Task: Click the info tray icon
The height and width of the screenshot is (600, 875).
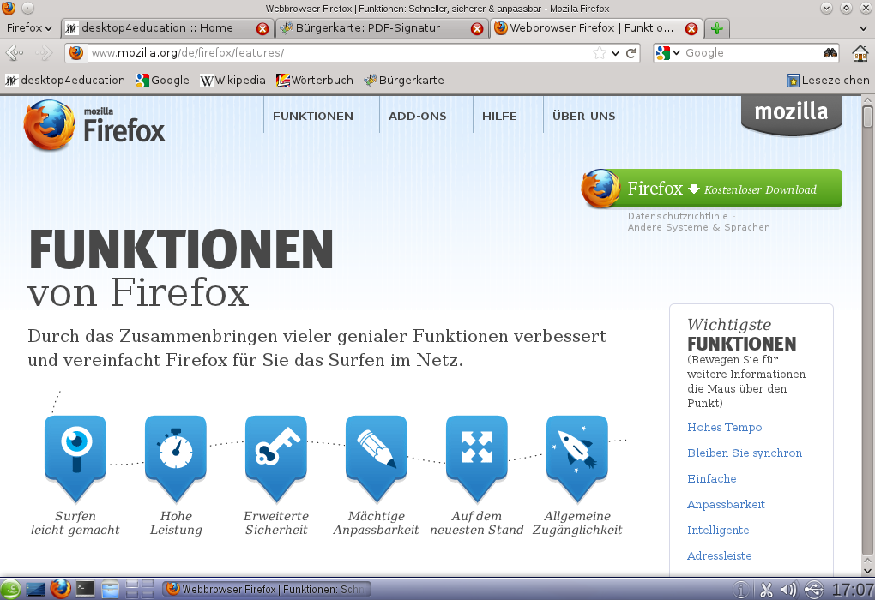Action: [x=740, y=590]
